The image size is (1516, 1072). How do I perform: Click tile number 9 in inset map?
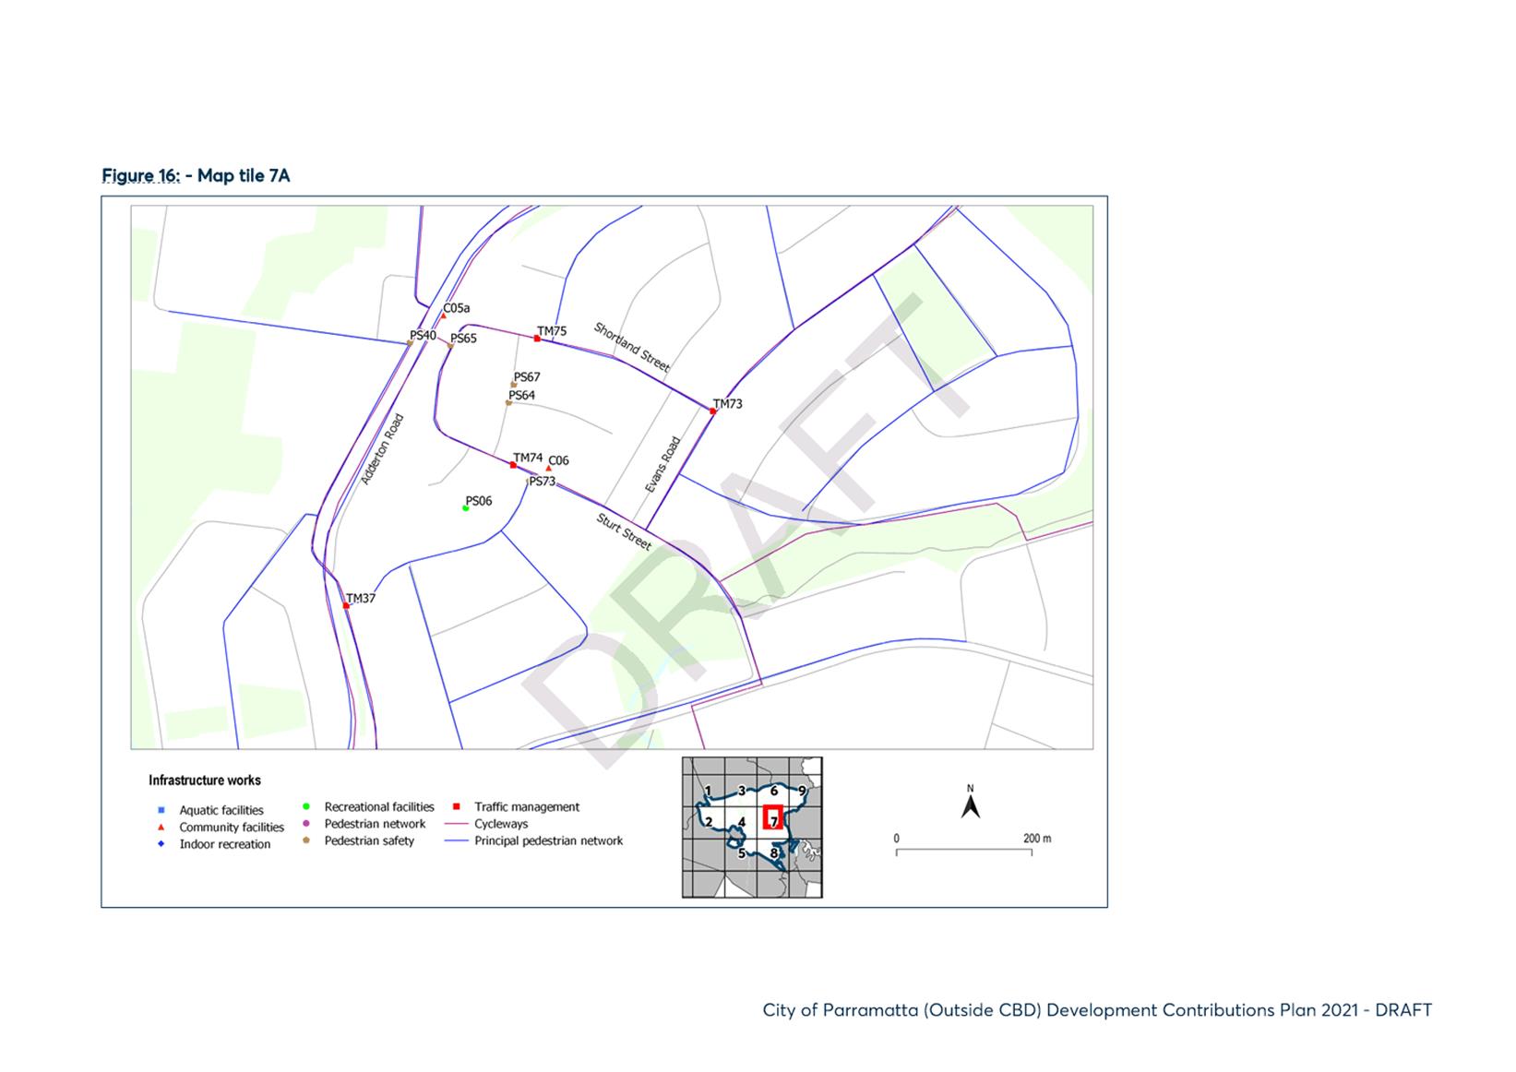tap(803, 791)
